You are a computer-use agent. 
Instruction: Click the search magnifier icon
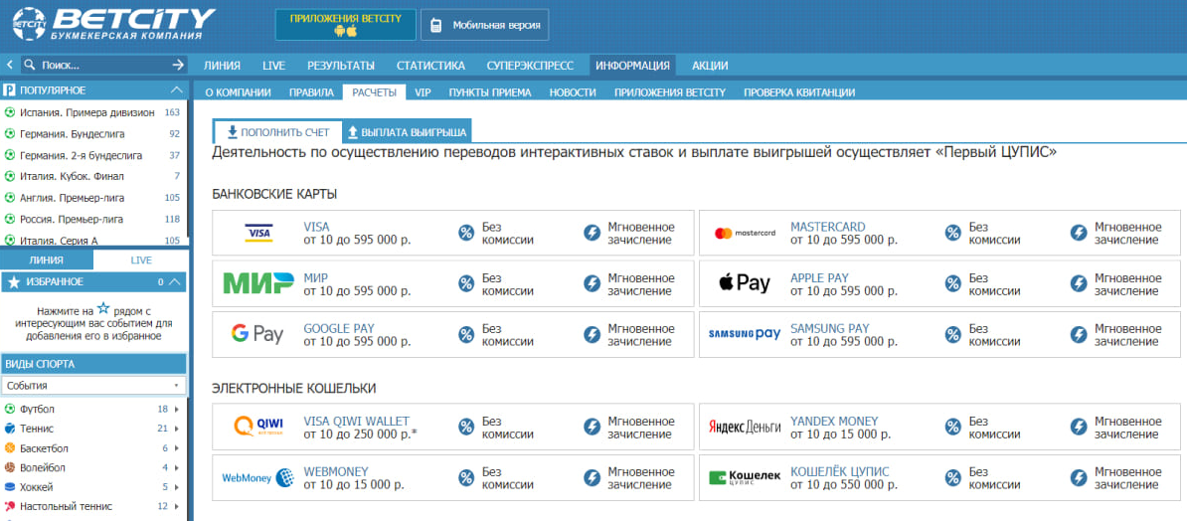[30, 66]
